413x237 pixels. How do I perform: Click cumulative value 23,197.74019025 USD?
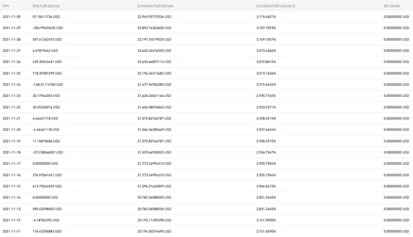154,39
